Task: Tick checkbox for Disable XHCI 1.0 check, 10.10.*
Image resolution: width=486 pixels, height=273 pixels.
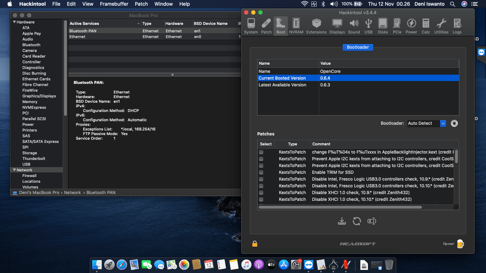Action: 261,199
